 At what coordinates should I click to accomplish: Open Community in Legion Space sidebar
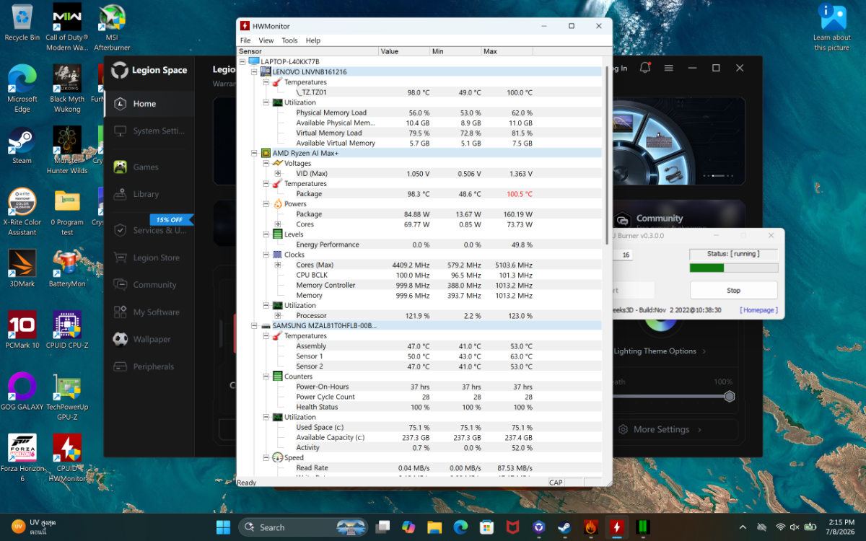(x=149, y=285)
